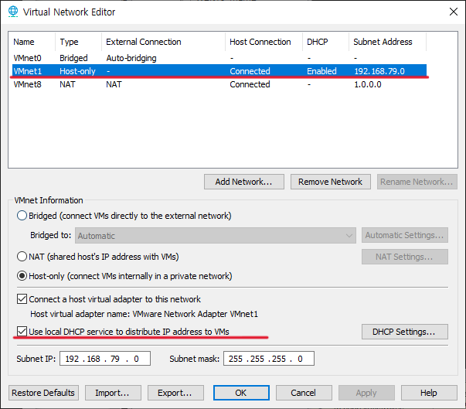This screenshot has height=409, width=466.
Task: Open the Bridged to Automatic dropdown
Action: click(216, 235)
